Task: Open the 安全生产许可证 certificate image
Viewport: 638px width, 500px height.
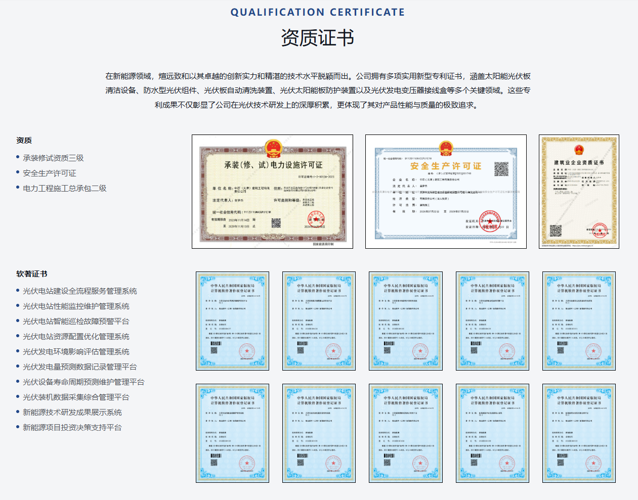Action: pos(446,192)
